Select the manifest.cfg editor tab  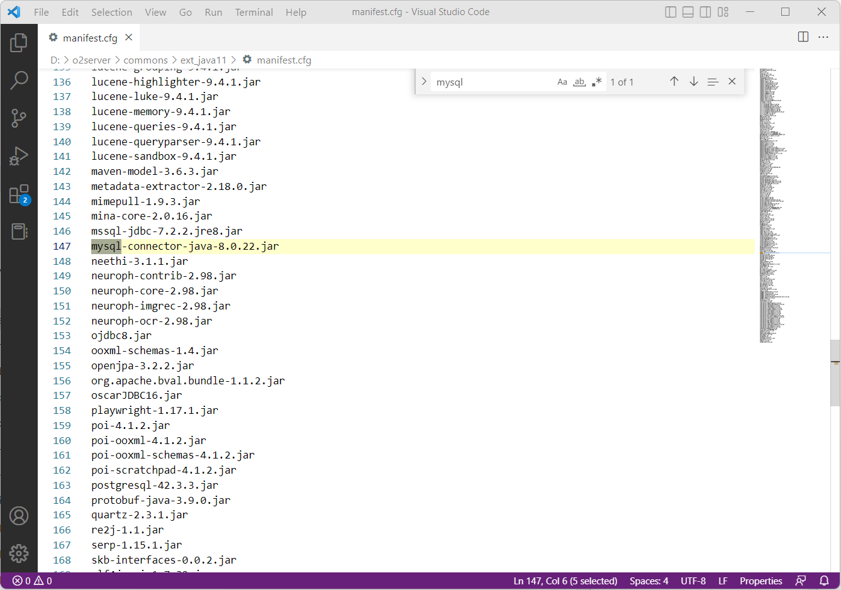pyautogui.click(x=90, y=38)
